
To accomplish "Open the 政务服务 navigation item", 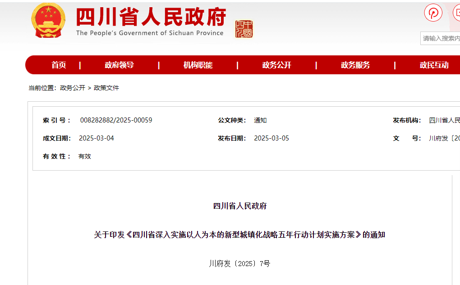I will tap(355, 65).
